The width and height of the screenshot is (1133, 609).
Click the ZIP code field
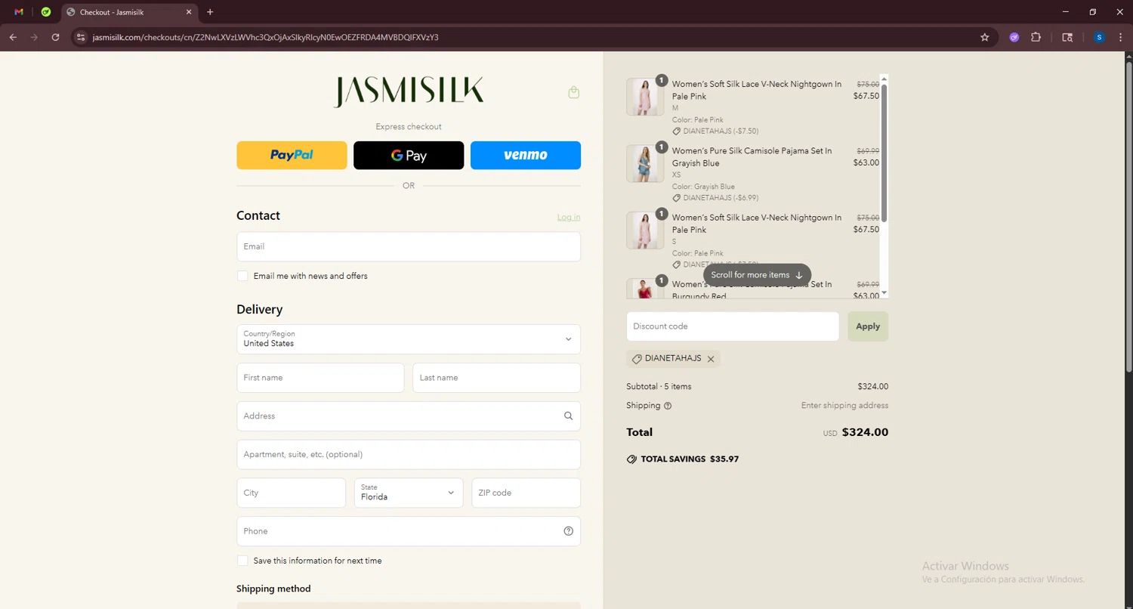[526, 493]
